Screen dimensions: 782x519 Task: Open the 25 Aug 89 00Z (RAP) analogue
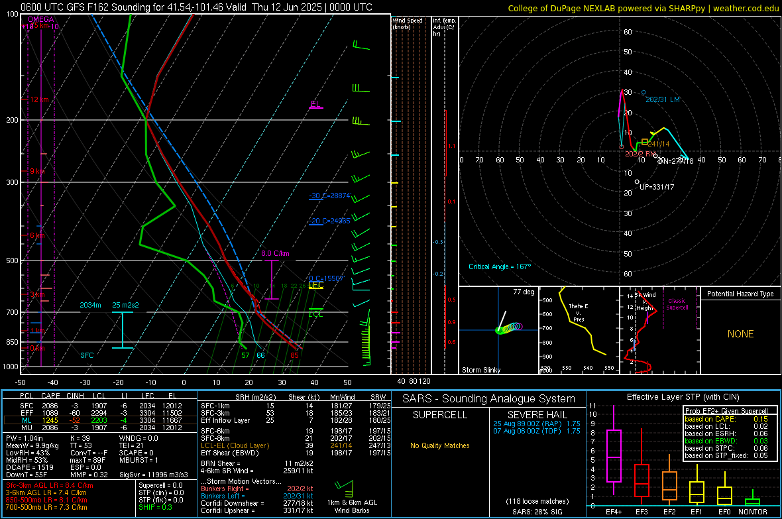537,424
